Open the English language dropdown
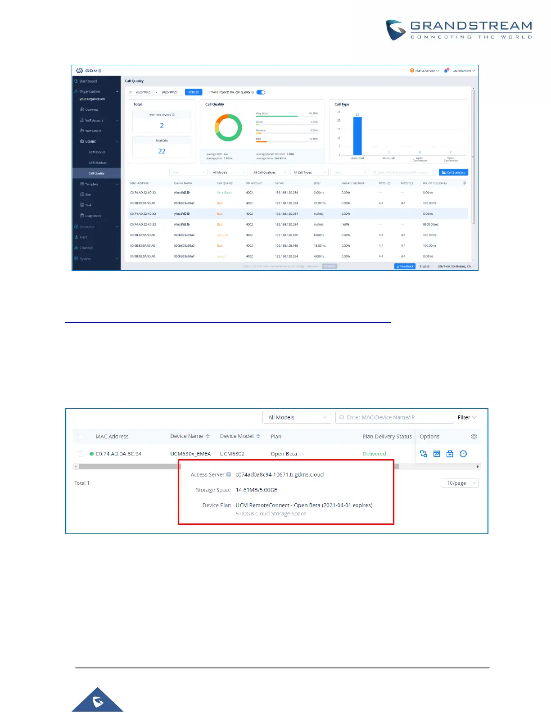Screen dimensions: 551x713 [426, 266]
